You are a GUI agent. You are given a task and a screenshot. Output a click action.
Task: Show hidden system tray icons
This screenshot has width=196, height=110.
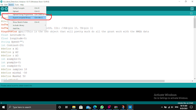pos(162,107)
